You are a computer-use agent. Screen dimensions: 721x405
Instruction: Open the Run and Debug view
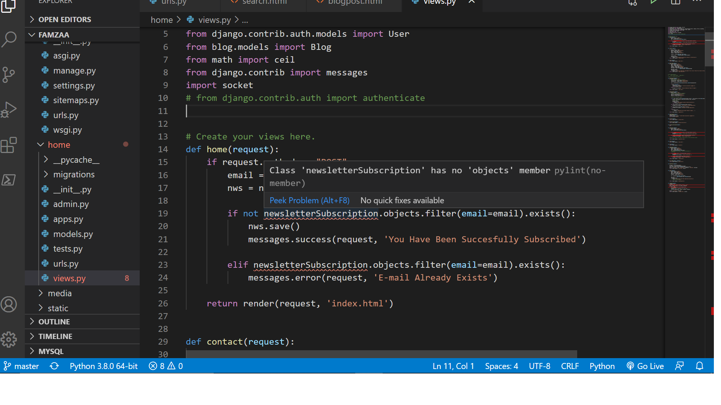point(9,109)
